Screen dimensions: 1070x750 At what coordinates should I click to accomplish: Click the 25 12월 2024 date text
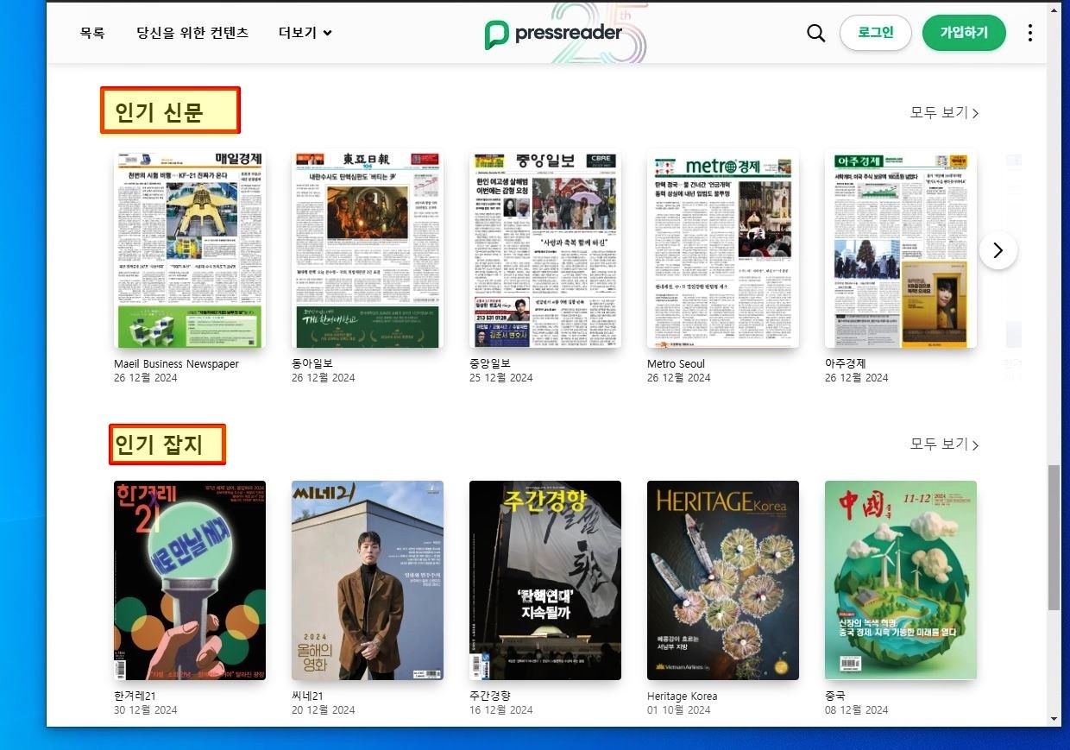tap(501, 378)
